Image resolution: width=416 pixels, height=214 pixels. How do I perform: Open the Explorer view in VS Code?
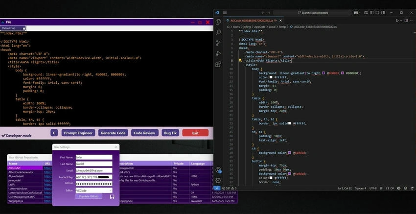[x=218, y=22]
